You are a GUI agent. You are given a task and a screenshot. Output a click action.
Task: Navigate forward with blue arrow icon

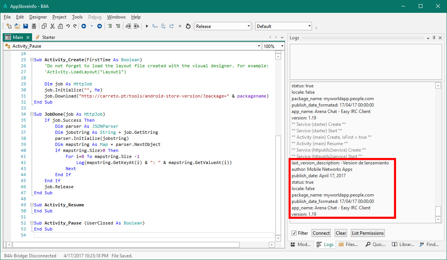point(100,26)
